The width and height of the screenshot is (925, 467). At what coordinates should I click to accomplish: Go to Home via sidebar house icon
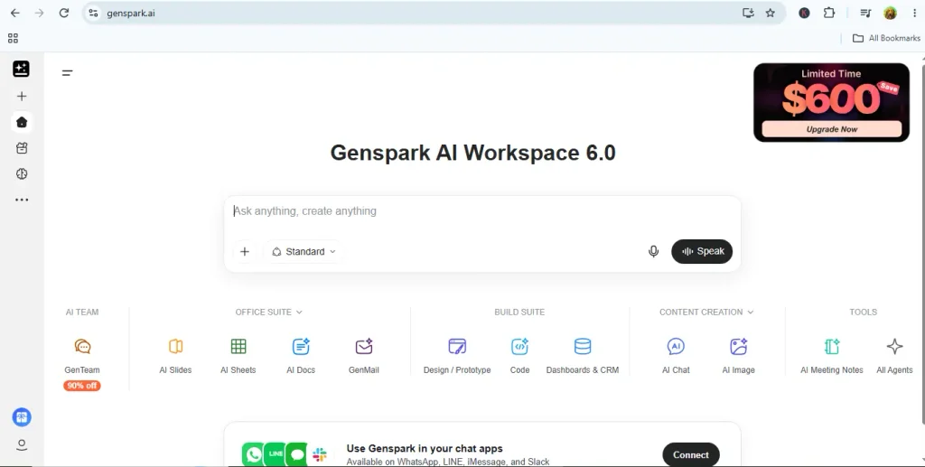[22, 122]
